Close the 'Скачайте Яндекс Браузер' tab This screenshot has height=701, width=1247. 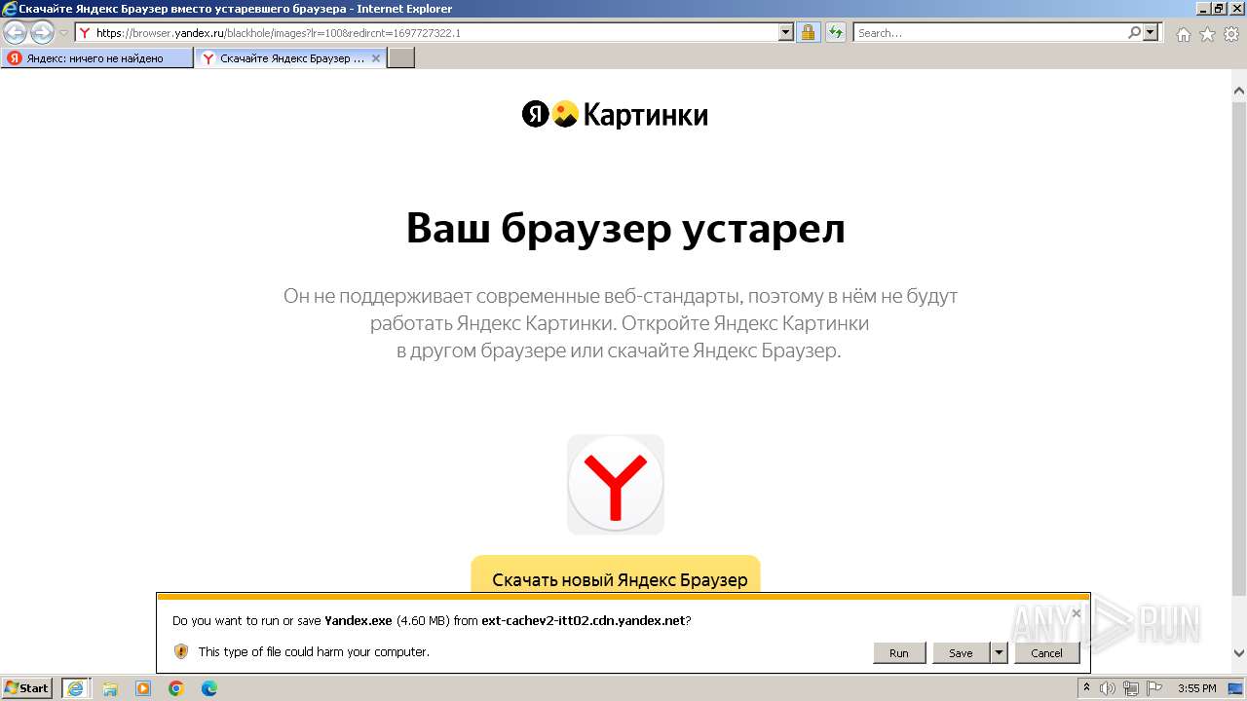pyautogui.click(x=376, y=58)
